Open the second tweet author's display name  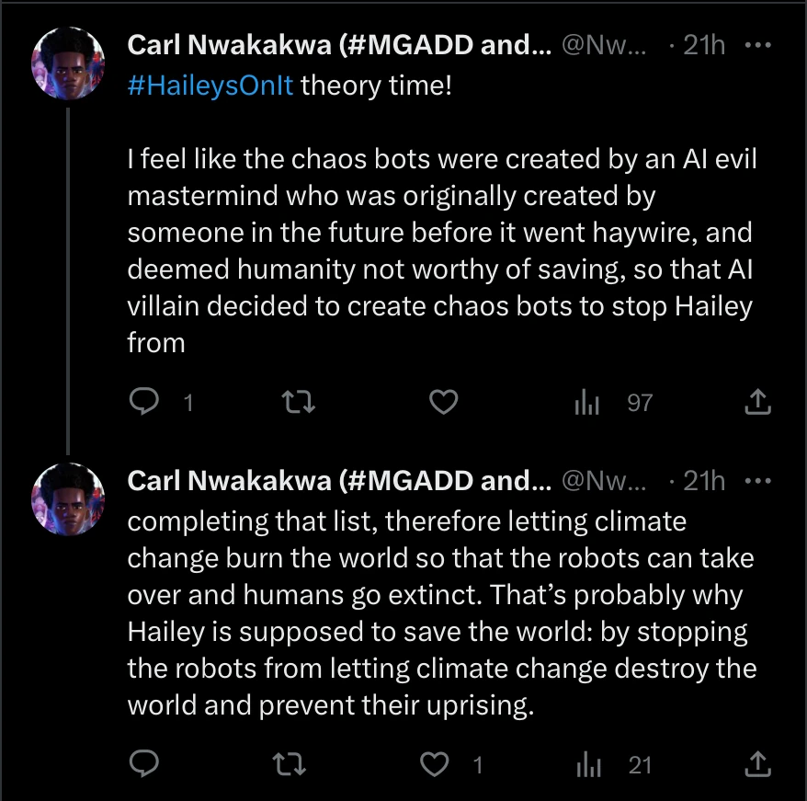(337, 481)
